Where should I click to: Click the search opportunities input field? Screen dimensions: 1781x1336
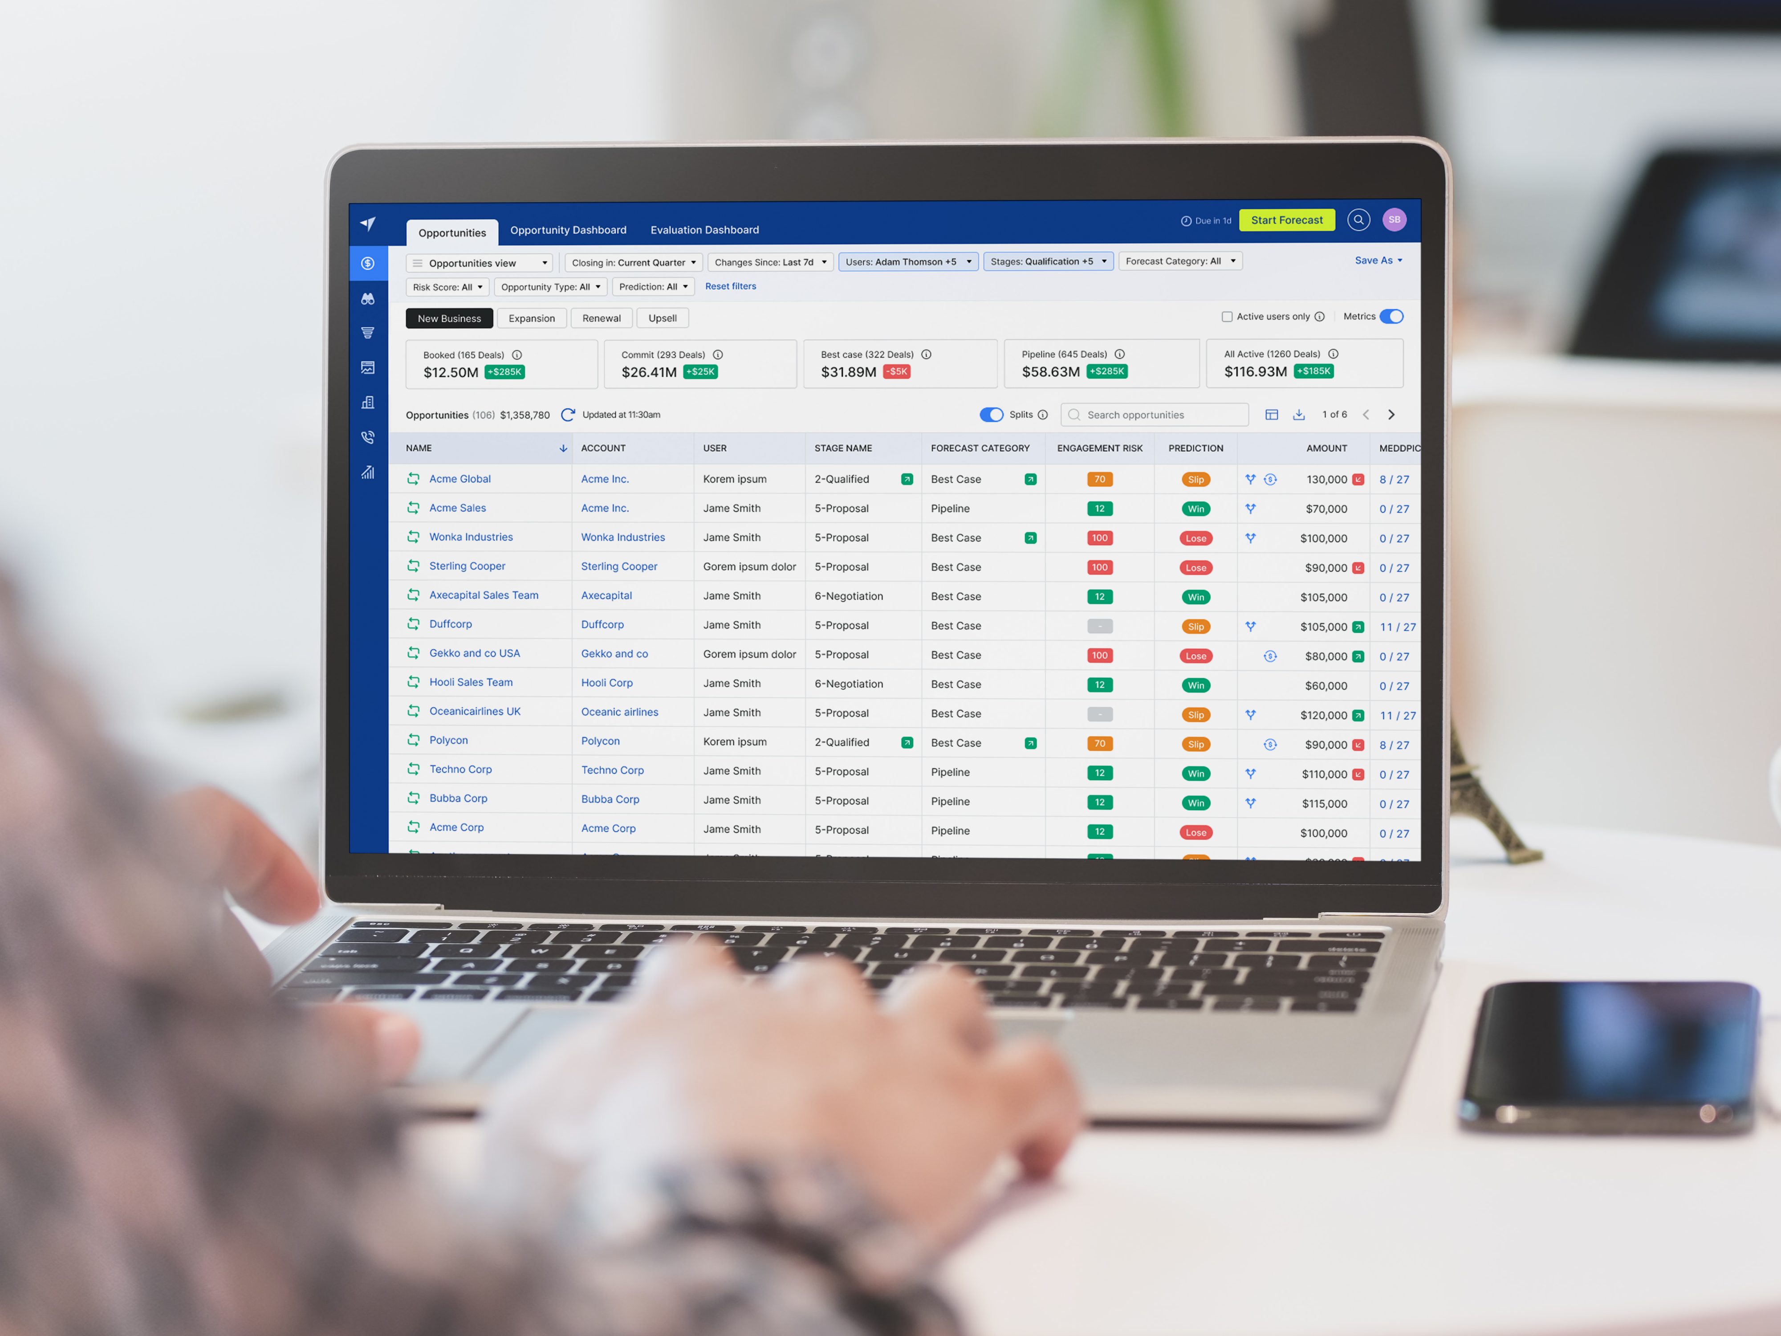coord(1157,414)
